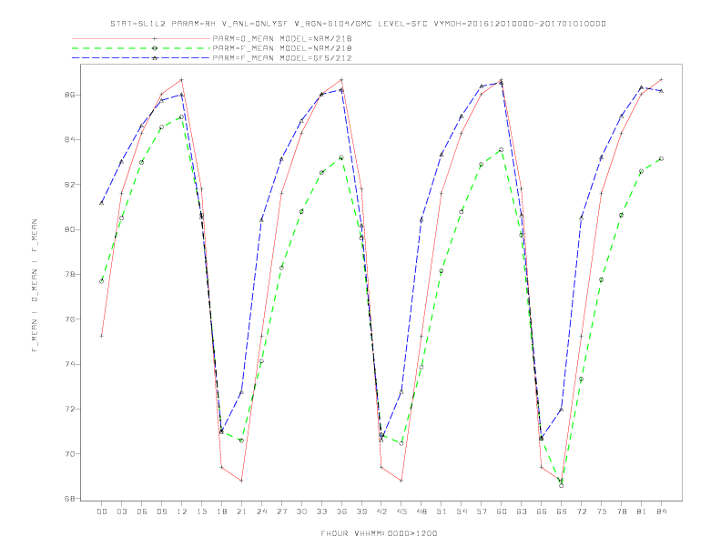Select legend entry PARM=O_MEAN MODEL=NAM/218
The width and height of the screenshot is (721, 557).
(282, 38)
